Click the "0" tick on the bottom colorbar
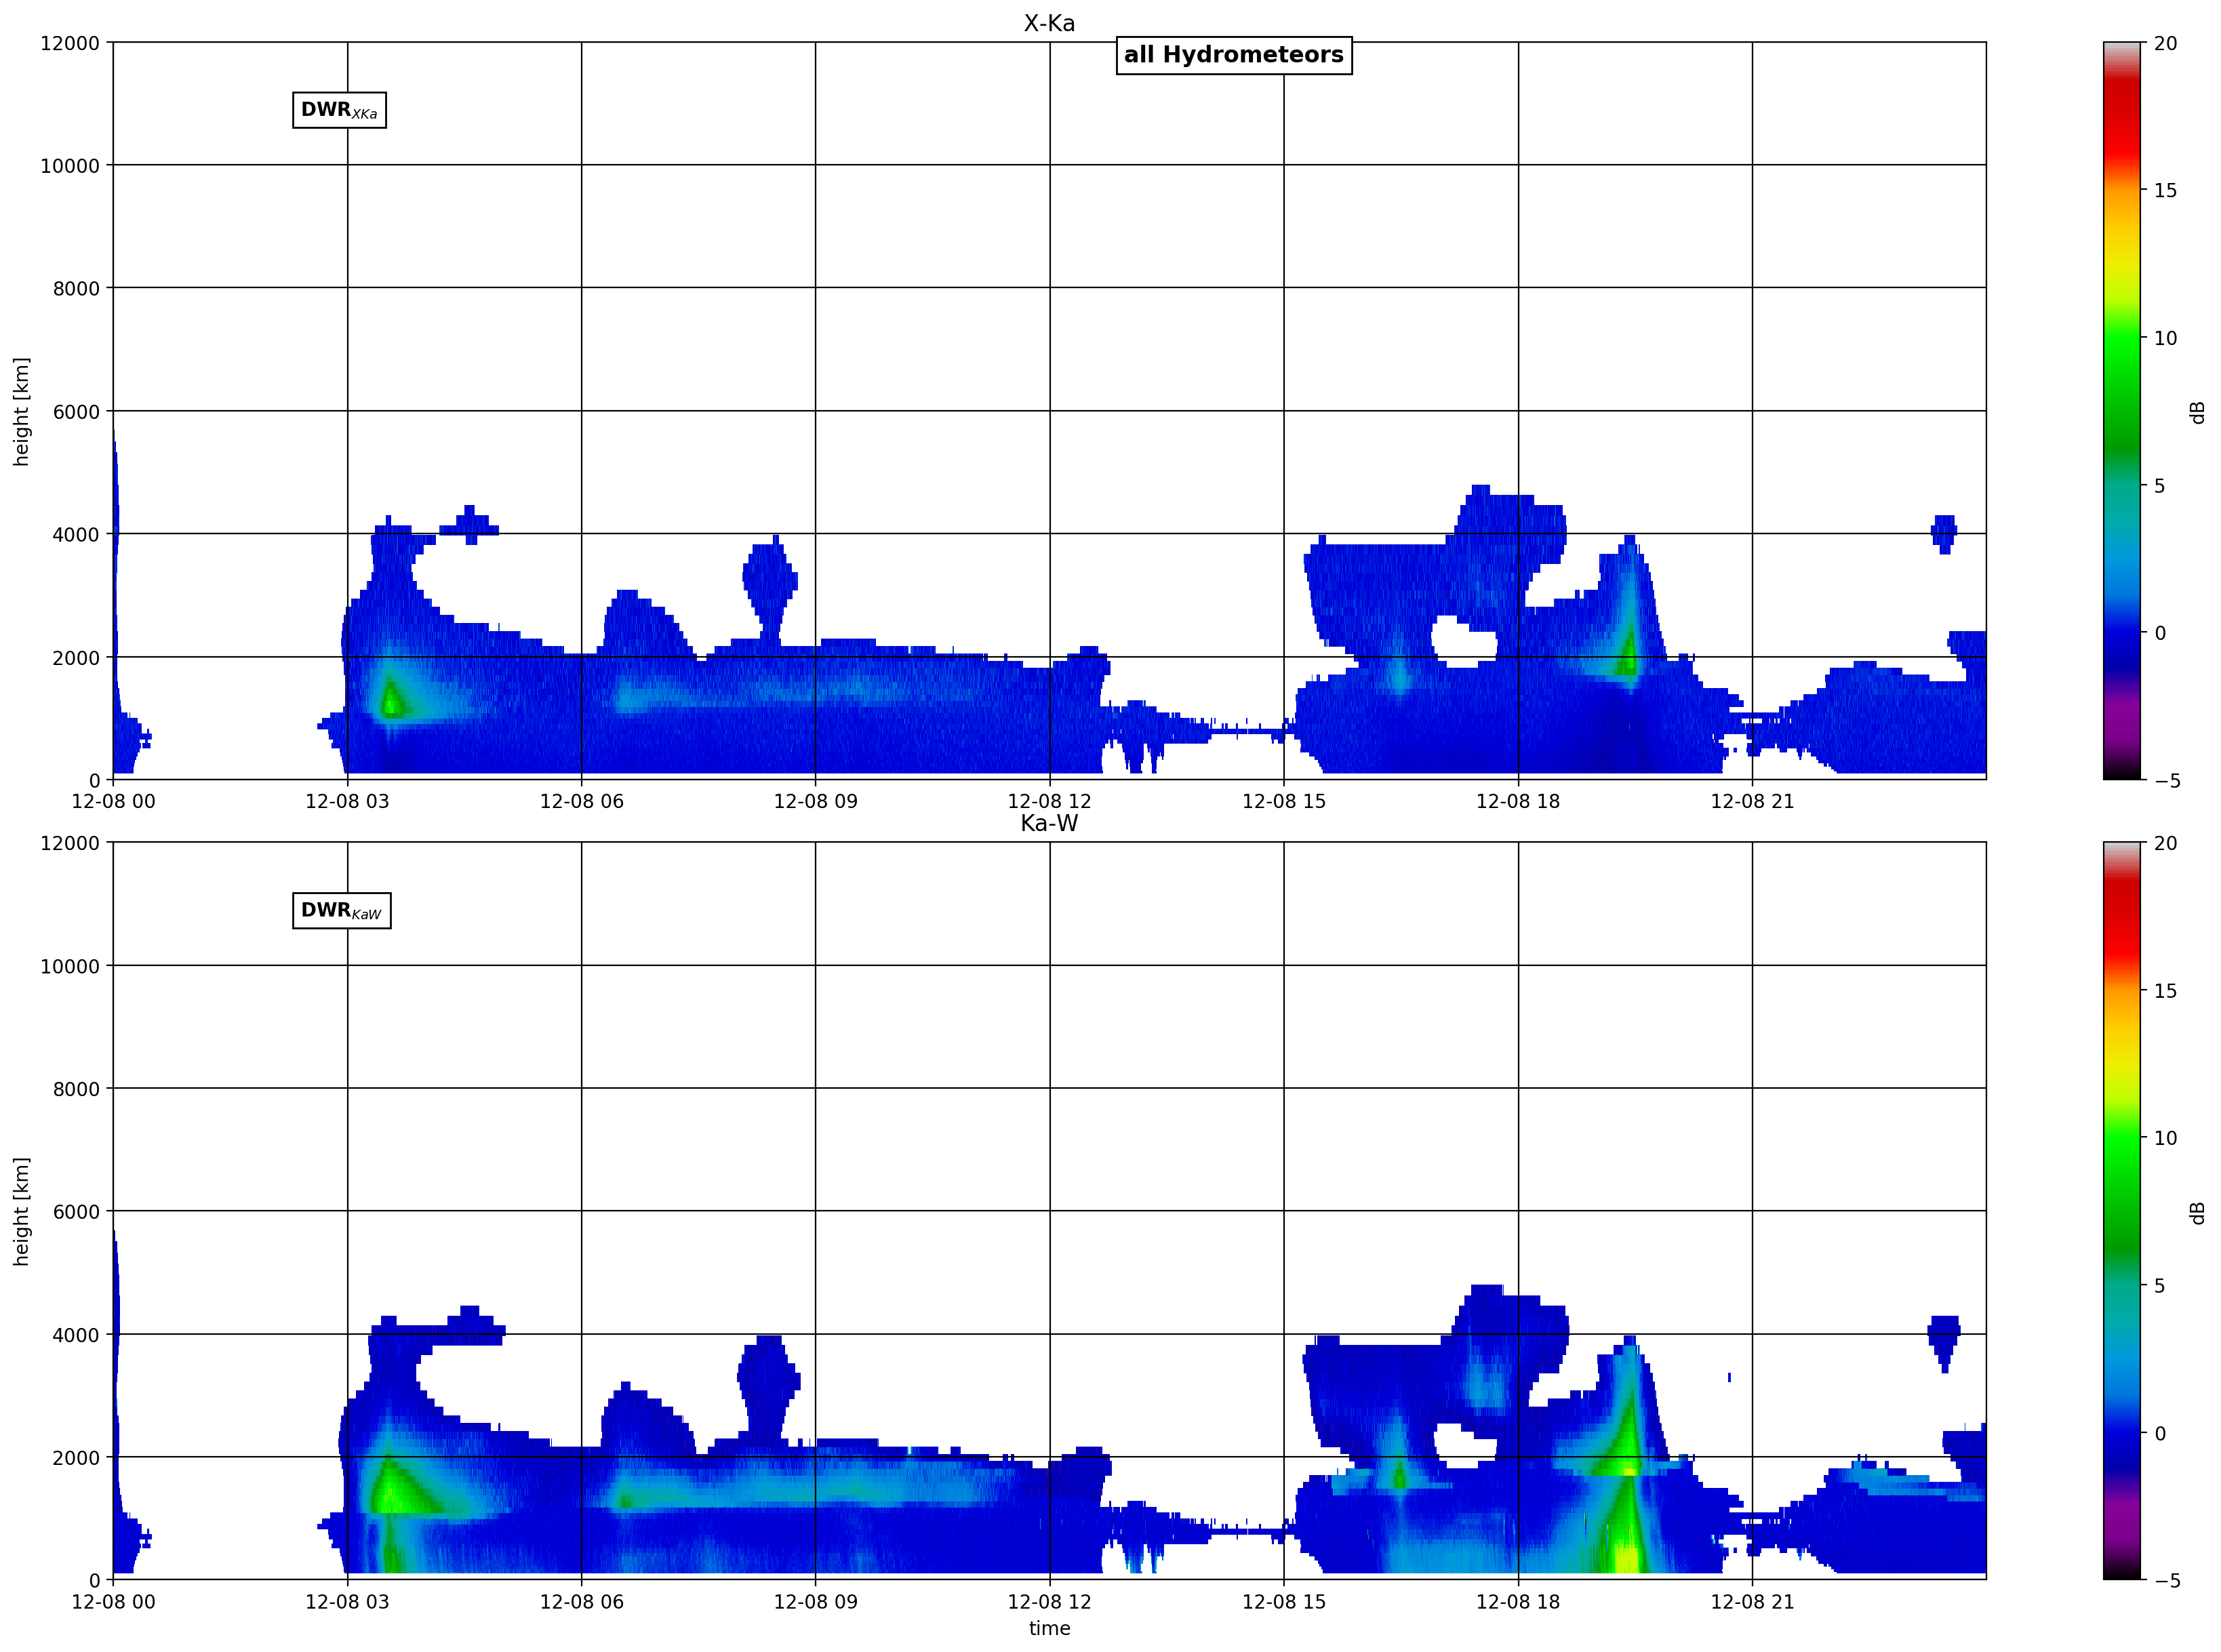The height and width of the screenshot is (1652, 2221). [2159, 1433]
